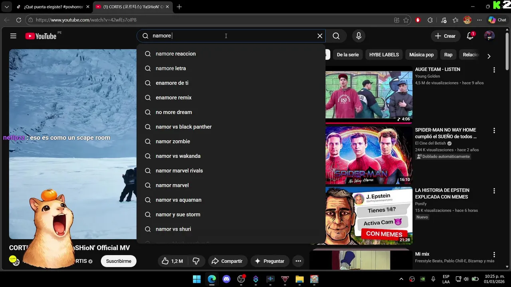
Task: Open the Edge profile picture
Action: coord(467,20)
